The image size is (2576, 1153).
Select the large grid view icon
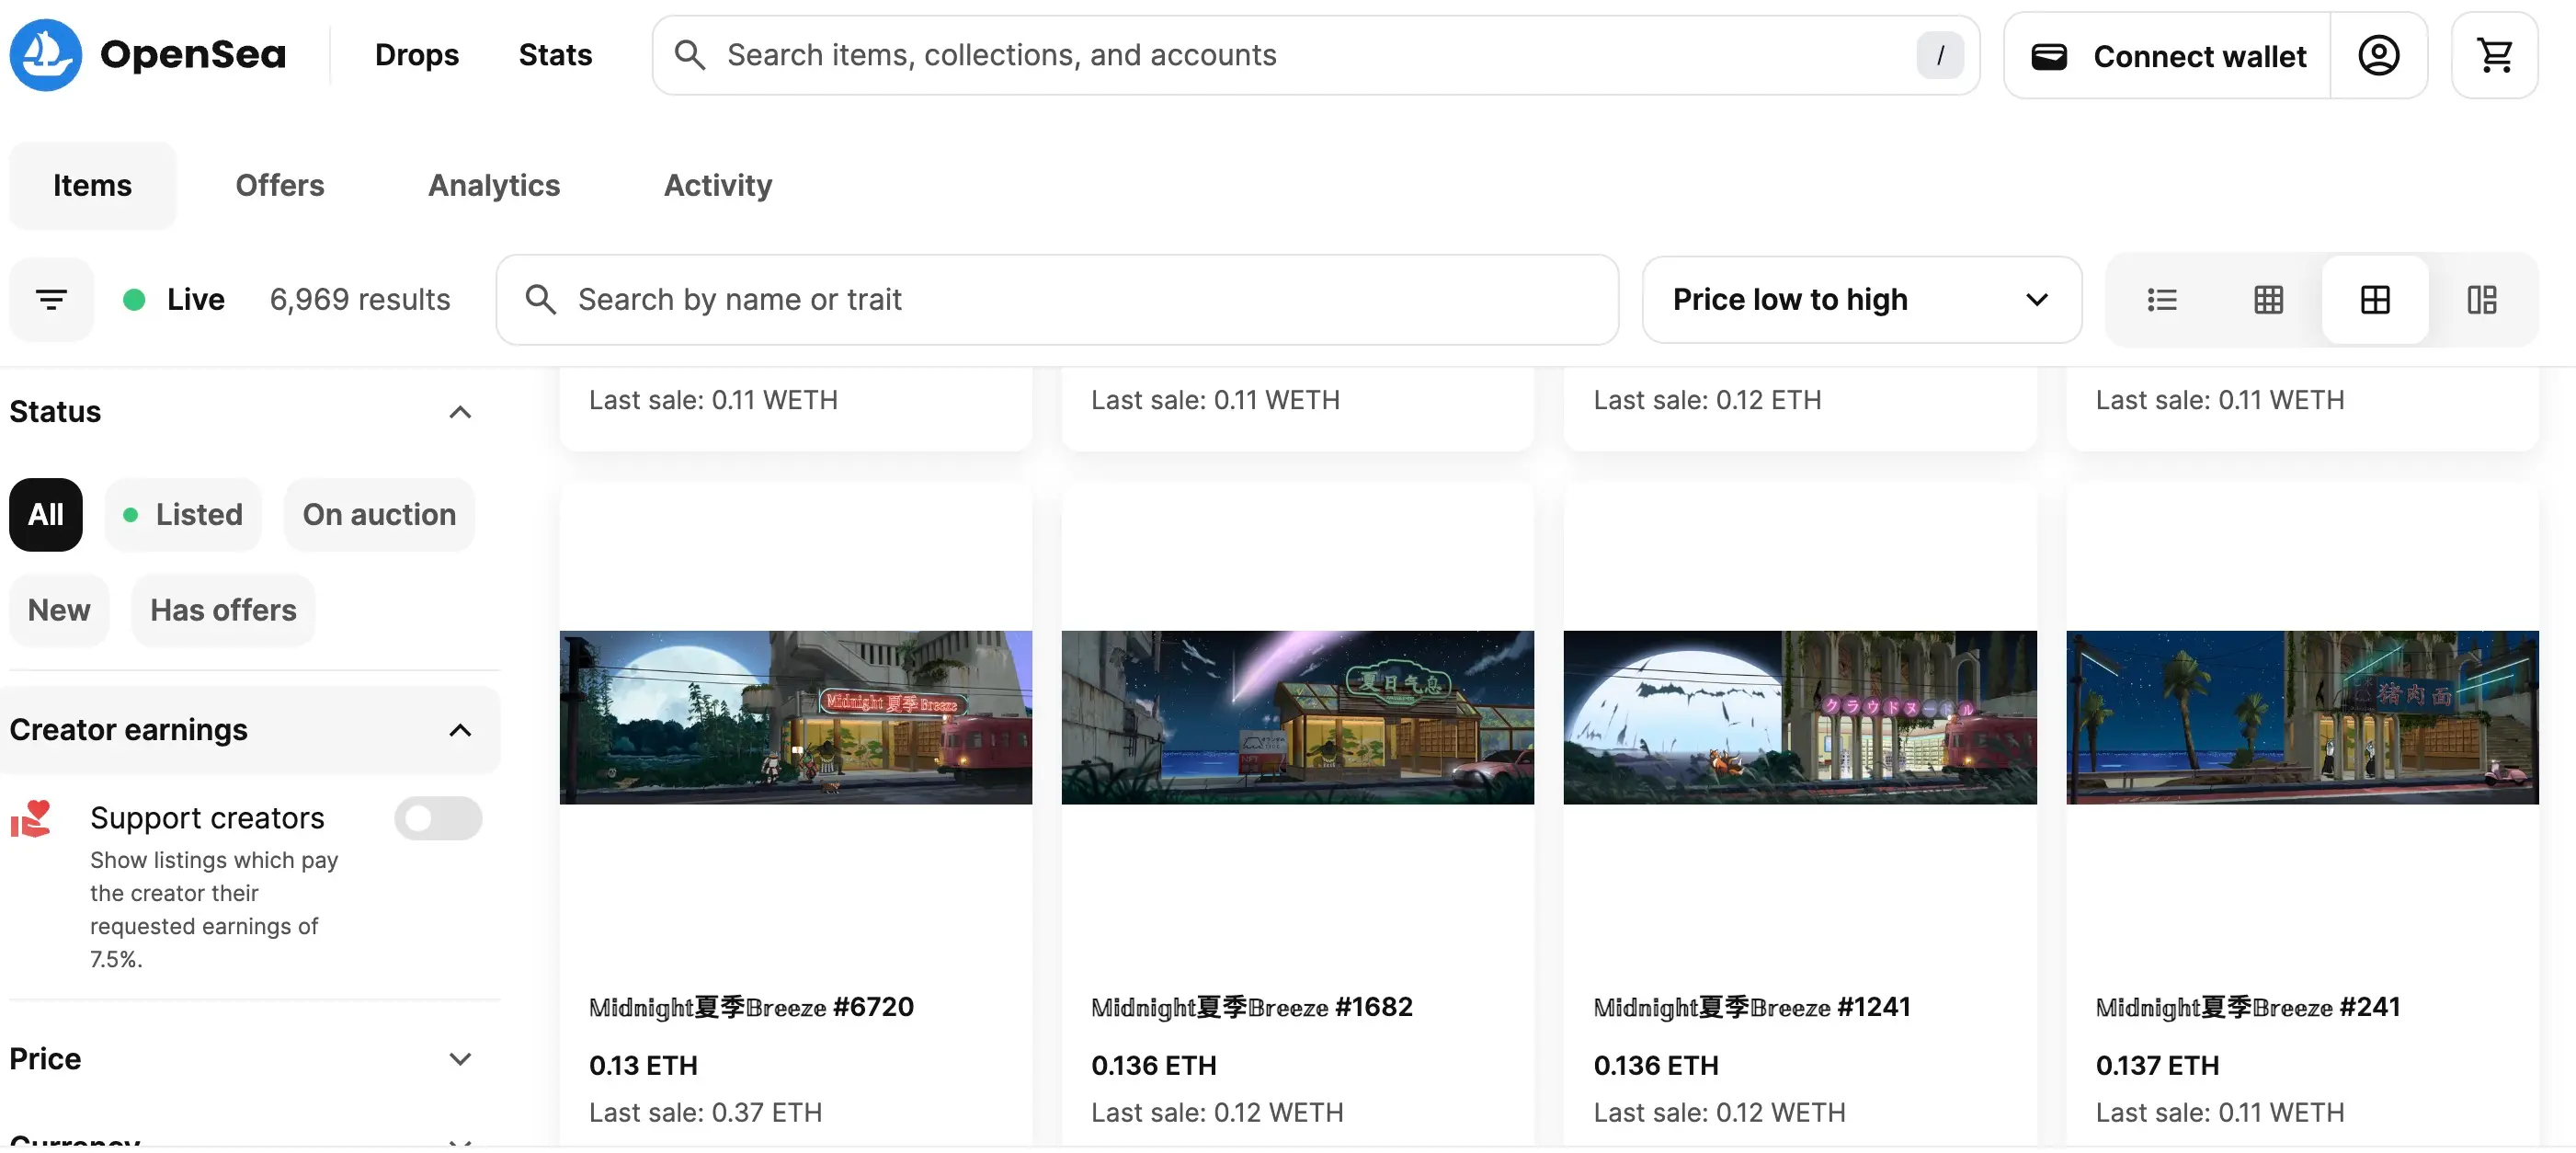pos(2374,299)
